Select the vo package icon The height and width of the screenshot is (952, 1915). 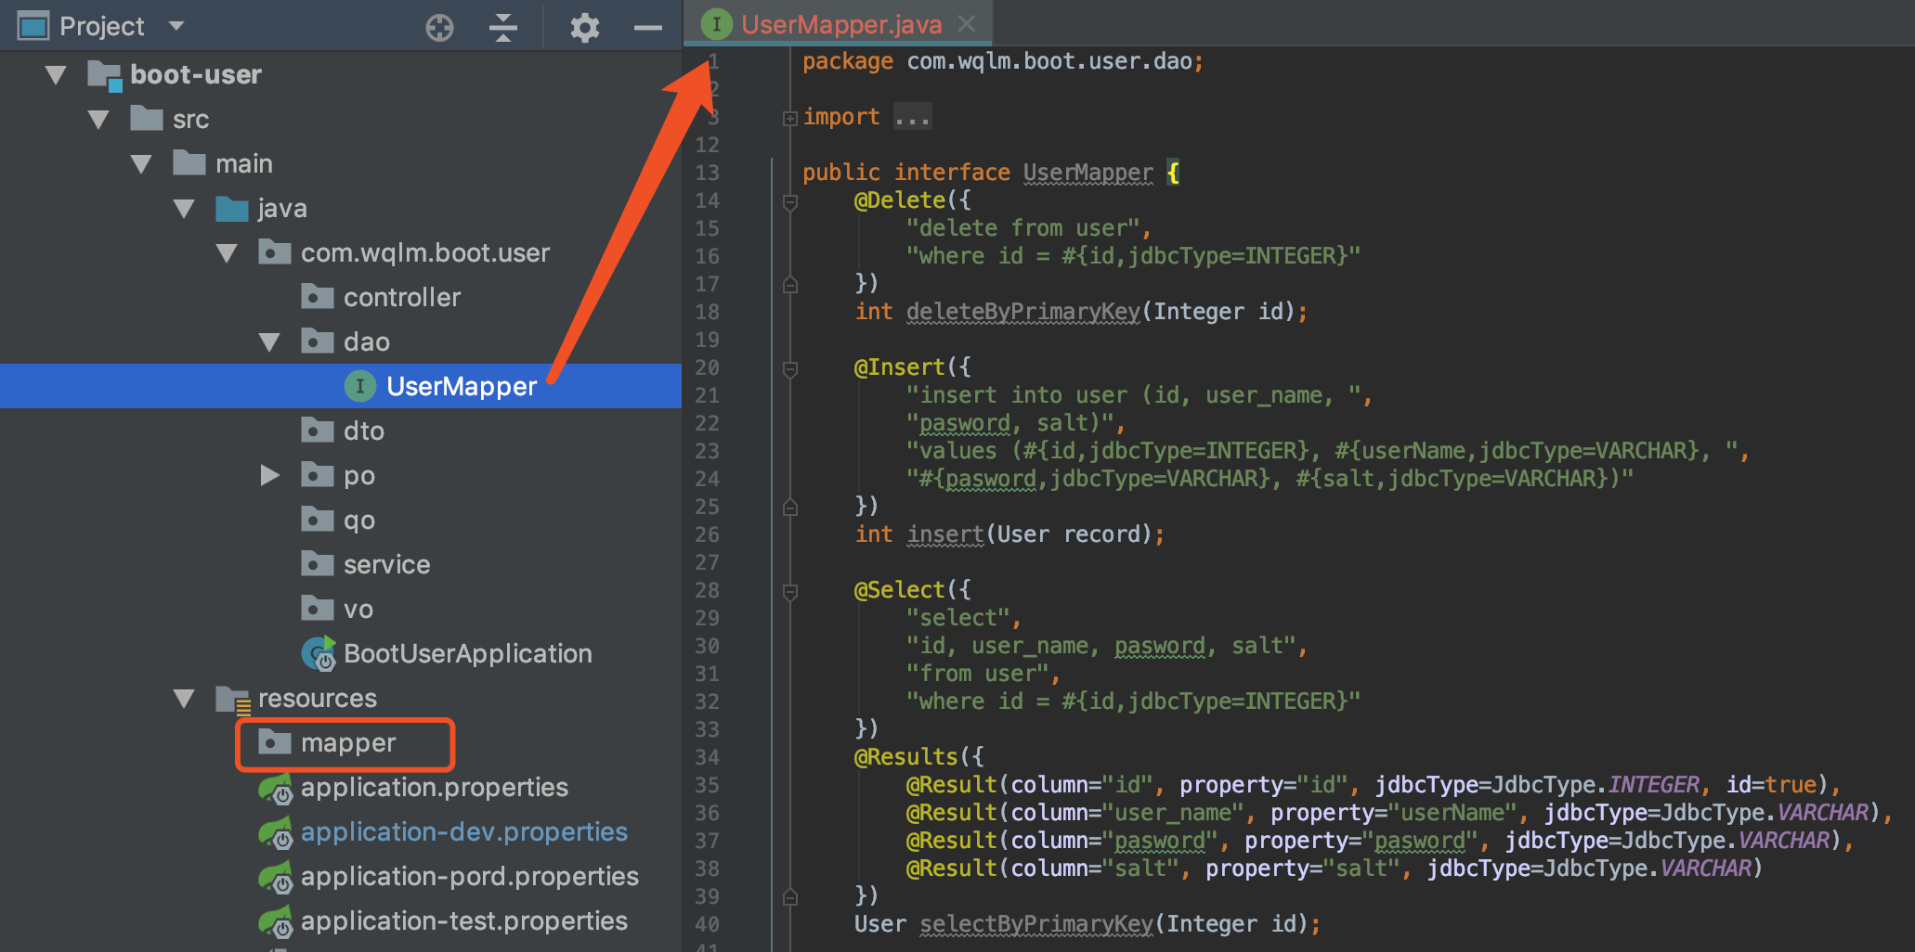(x=318, y=608)
